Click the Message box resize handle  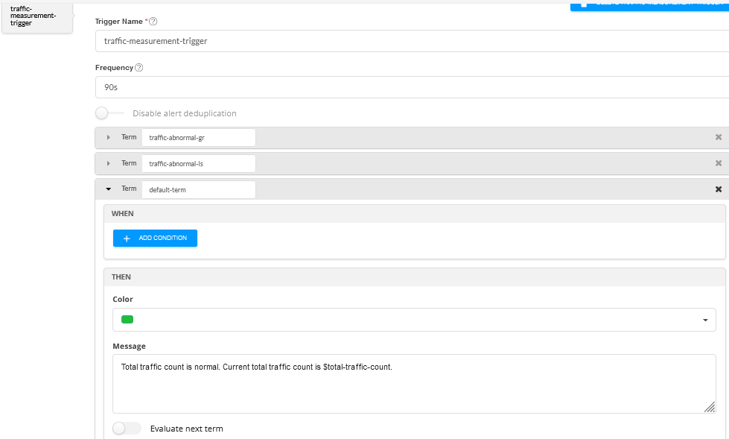click(710, 407)
